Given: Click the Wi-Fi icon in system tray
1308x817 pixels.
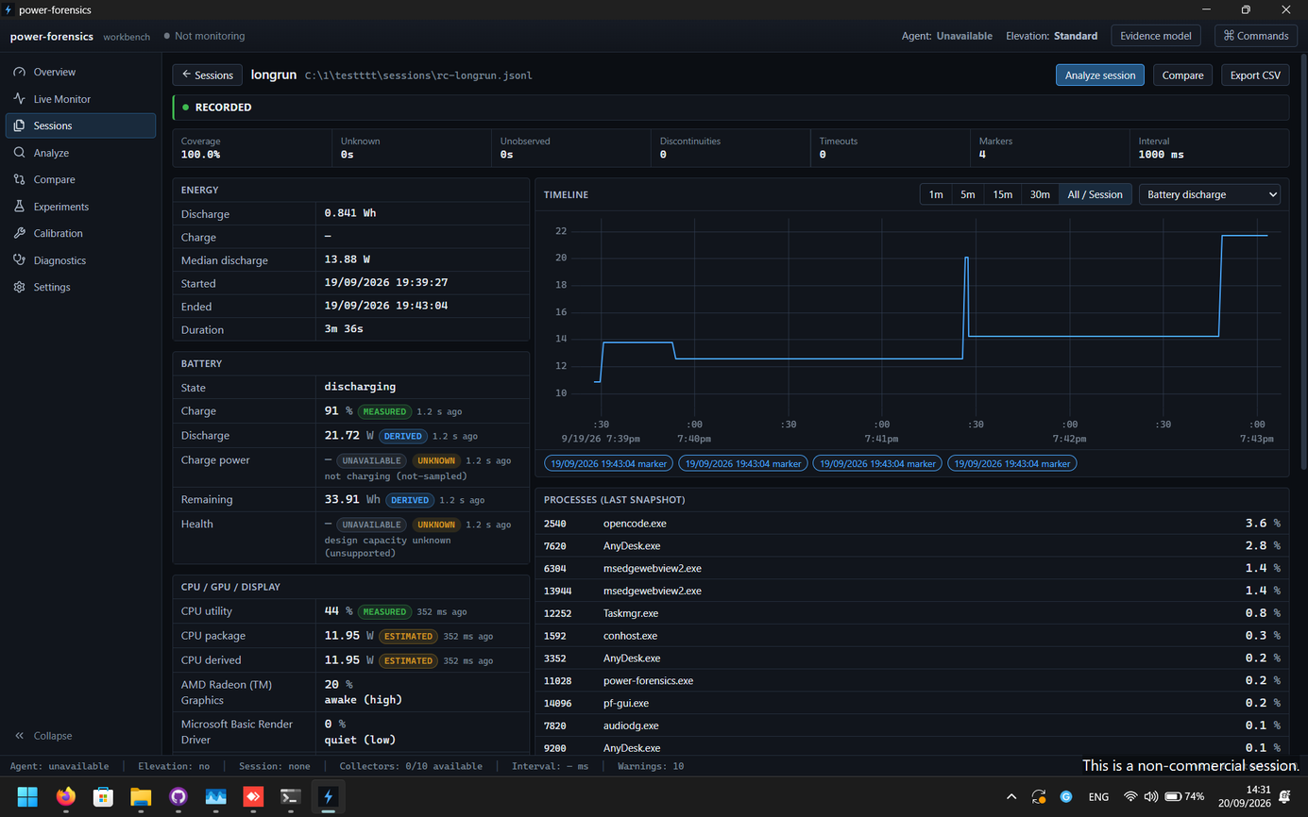Looking at the screenshot, I should point(1130,796).
